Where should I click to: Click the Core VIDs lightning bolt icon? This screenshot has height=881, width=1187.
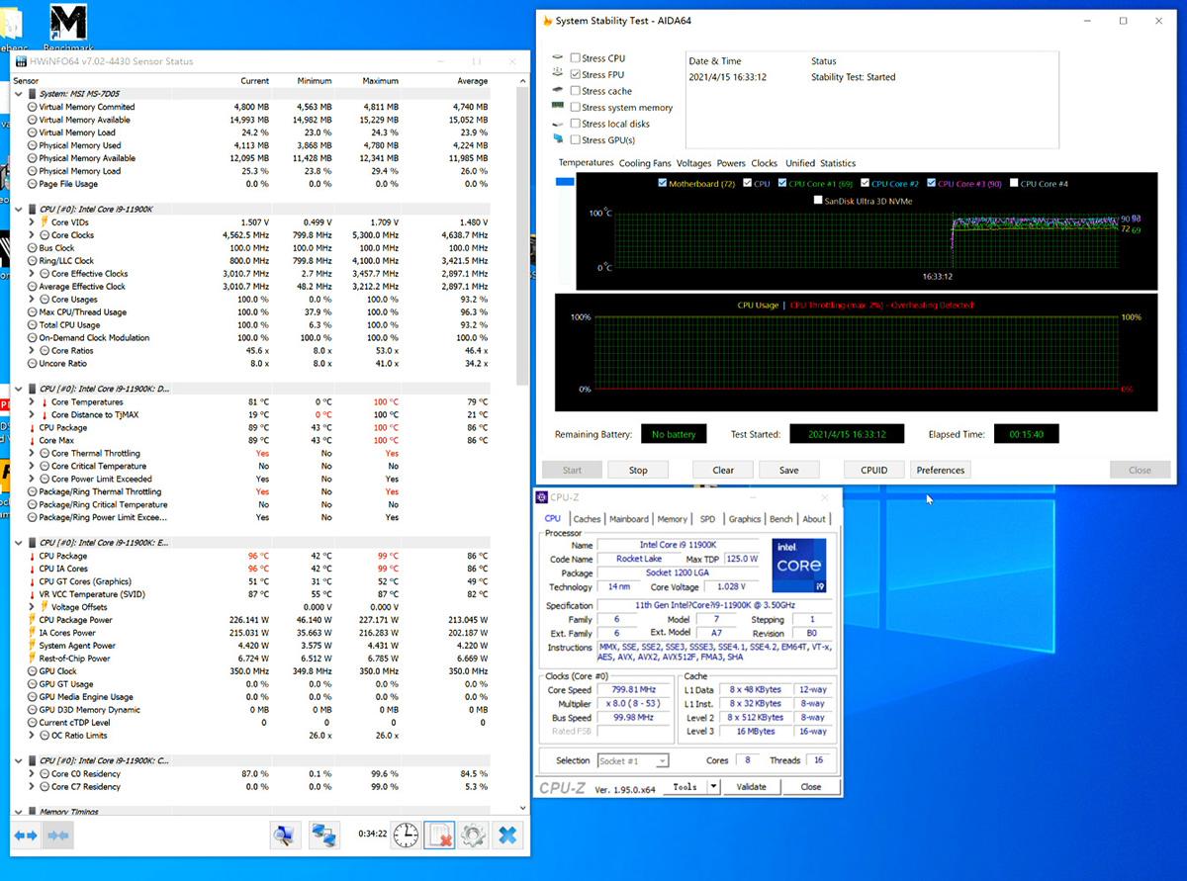click(x=45, y=222)
